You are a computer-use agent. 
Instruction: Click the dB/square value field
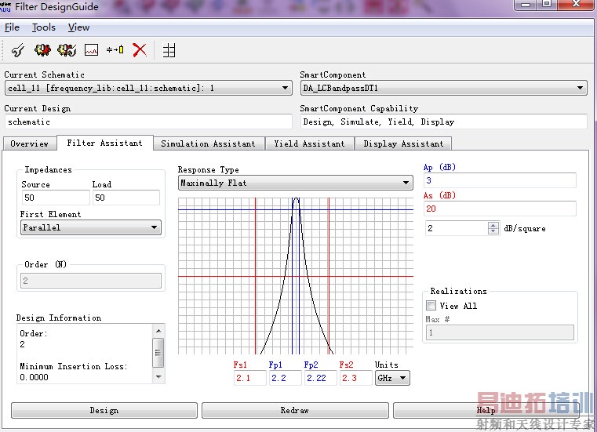point(457,228)
